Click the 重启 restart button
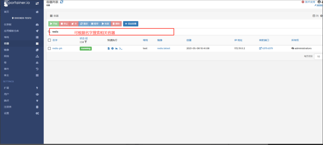 tap(84, 24)
